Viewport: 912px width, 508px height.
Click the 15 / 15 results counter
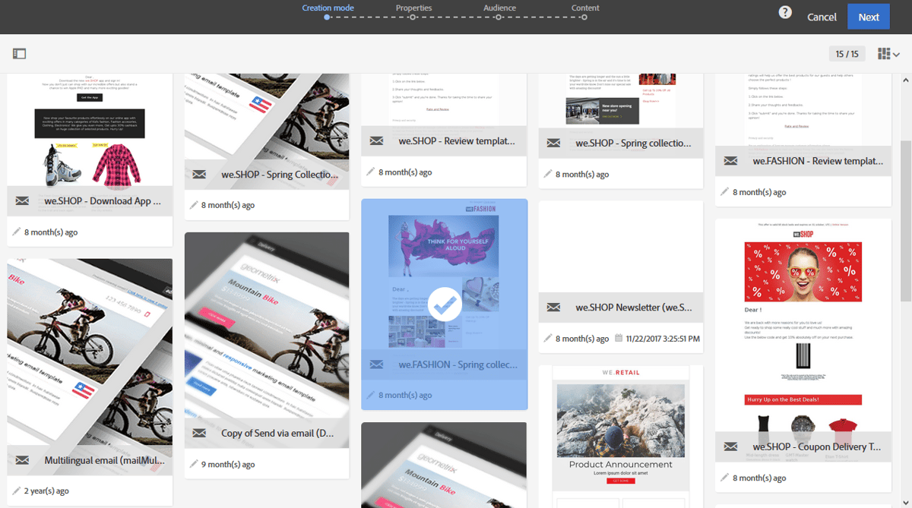pyautogui.click(x=847, y=53)
